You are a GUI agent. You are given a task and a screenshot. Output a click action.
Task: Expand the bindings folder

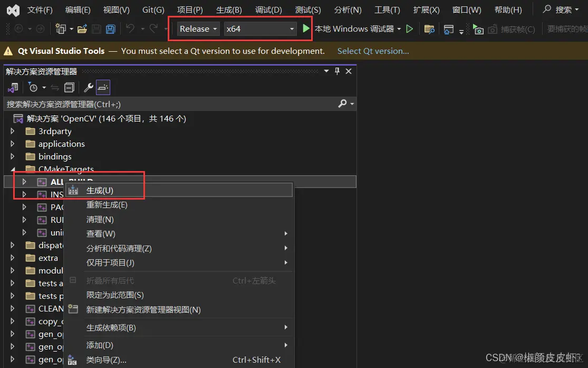[12, 156]
